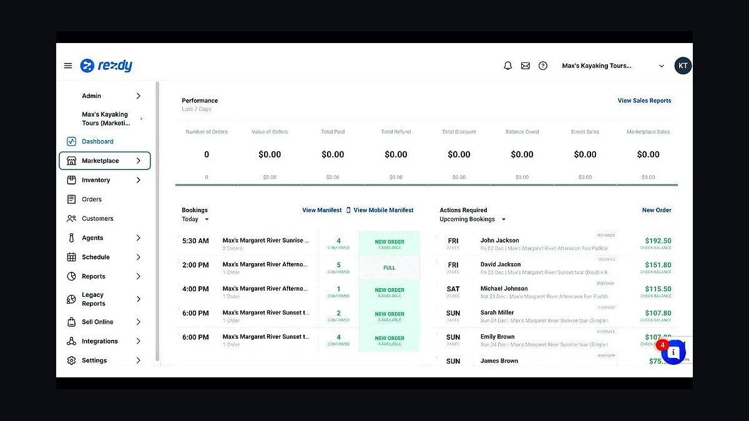Open the Bookings Today dropdown
The height and width of the screenshot is (421, 749).
click(x=195, y=220)
